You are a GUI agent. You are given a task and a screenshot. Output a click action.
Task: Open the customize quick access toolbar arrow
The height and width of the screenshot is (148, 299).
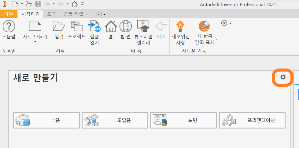coord(82,4)
